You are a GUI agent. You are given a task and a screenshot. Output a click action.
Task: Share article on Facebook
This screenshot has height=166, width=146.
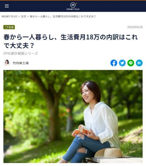[114, 63]
